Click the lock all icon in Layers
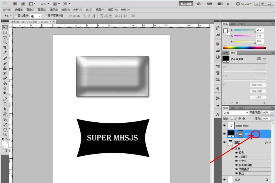This screenshot has height=183, width=276. tap(244, 118)
